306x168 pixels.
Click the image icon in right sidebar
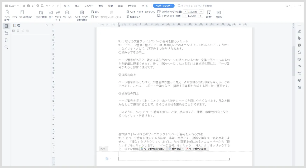coord(299,45)
